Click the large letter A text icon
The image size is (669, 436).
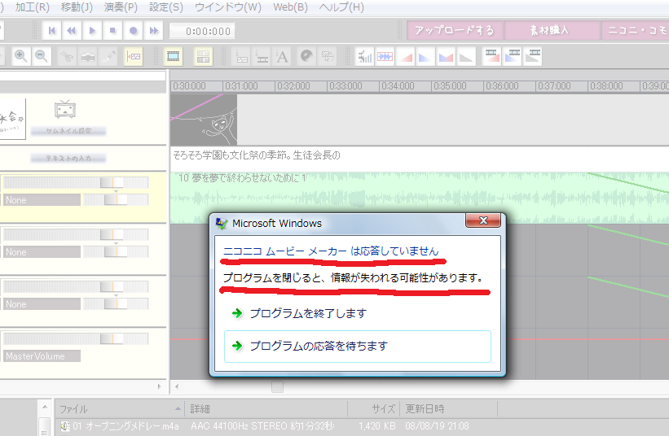coord(282,56)
